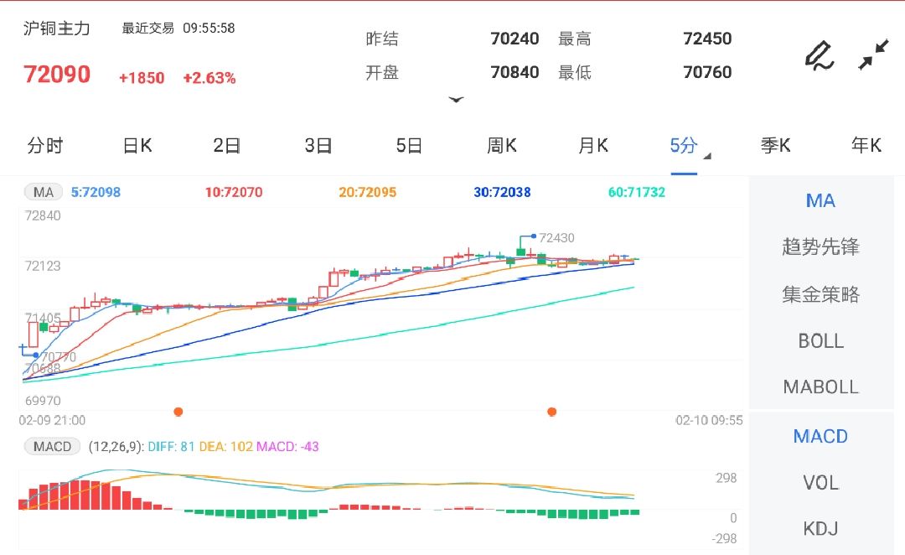Collapse chart with the shrink arrows icon
This screenshot has height=555, width=905.
click(873, 54)
